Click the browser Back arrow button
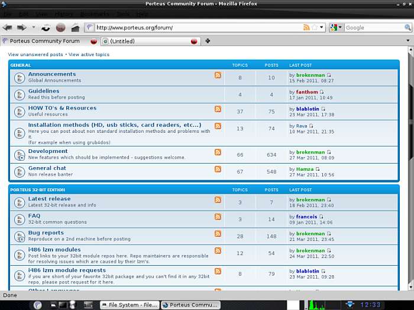 (x=7, y=28)
